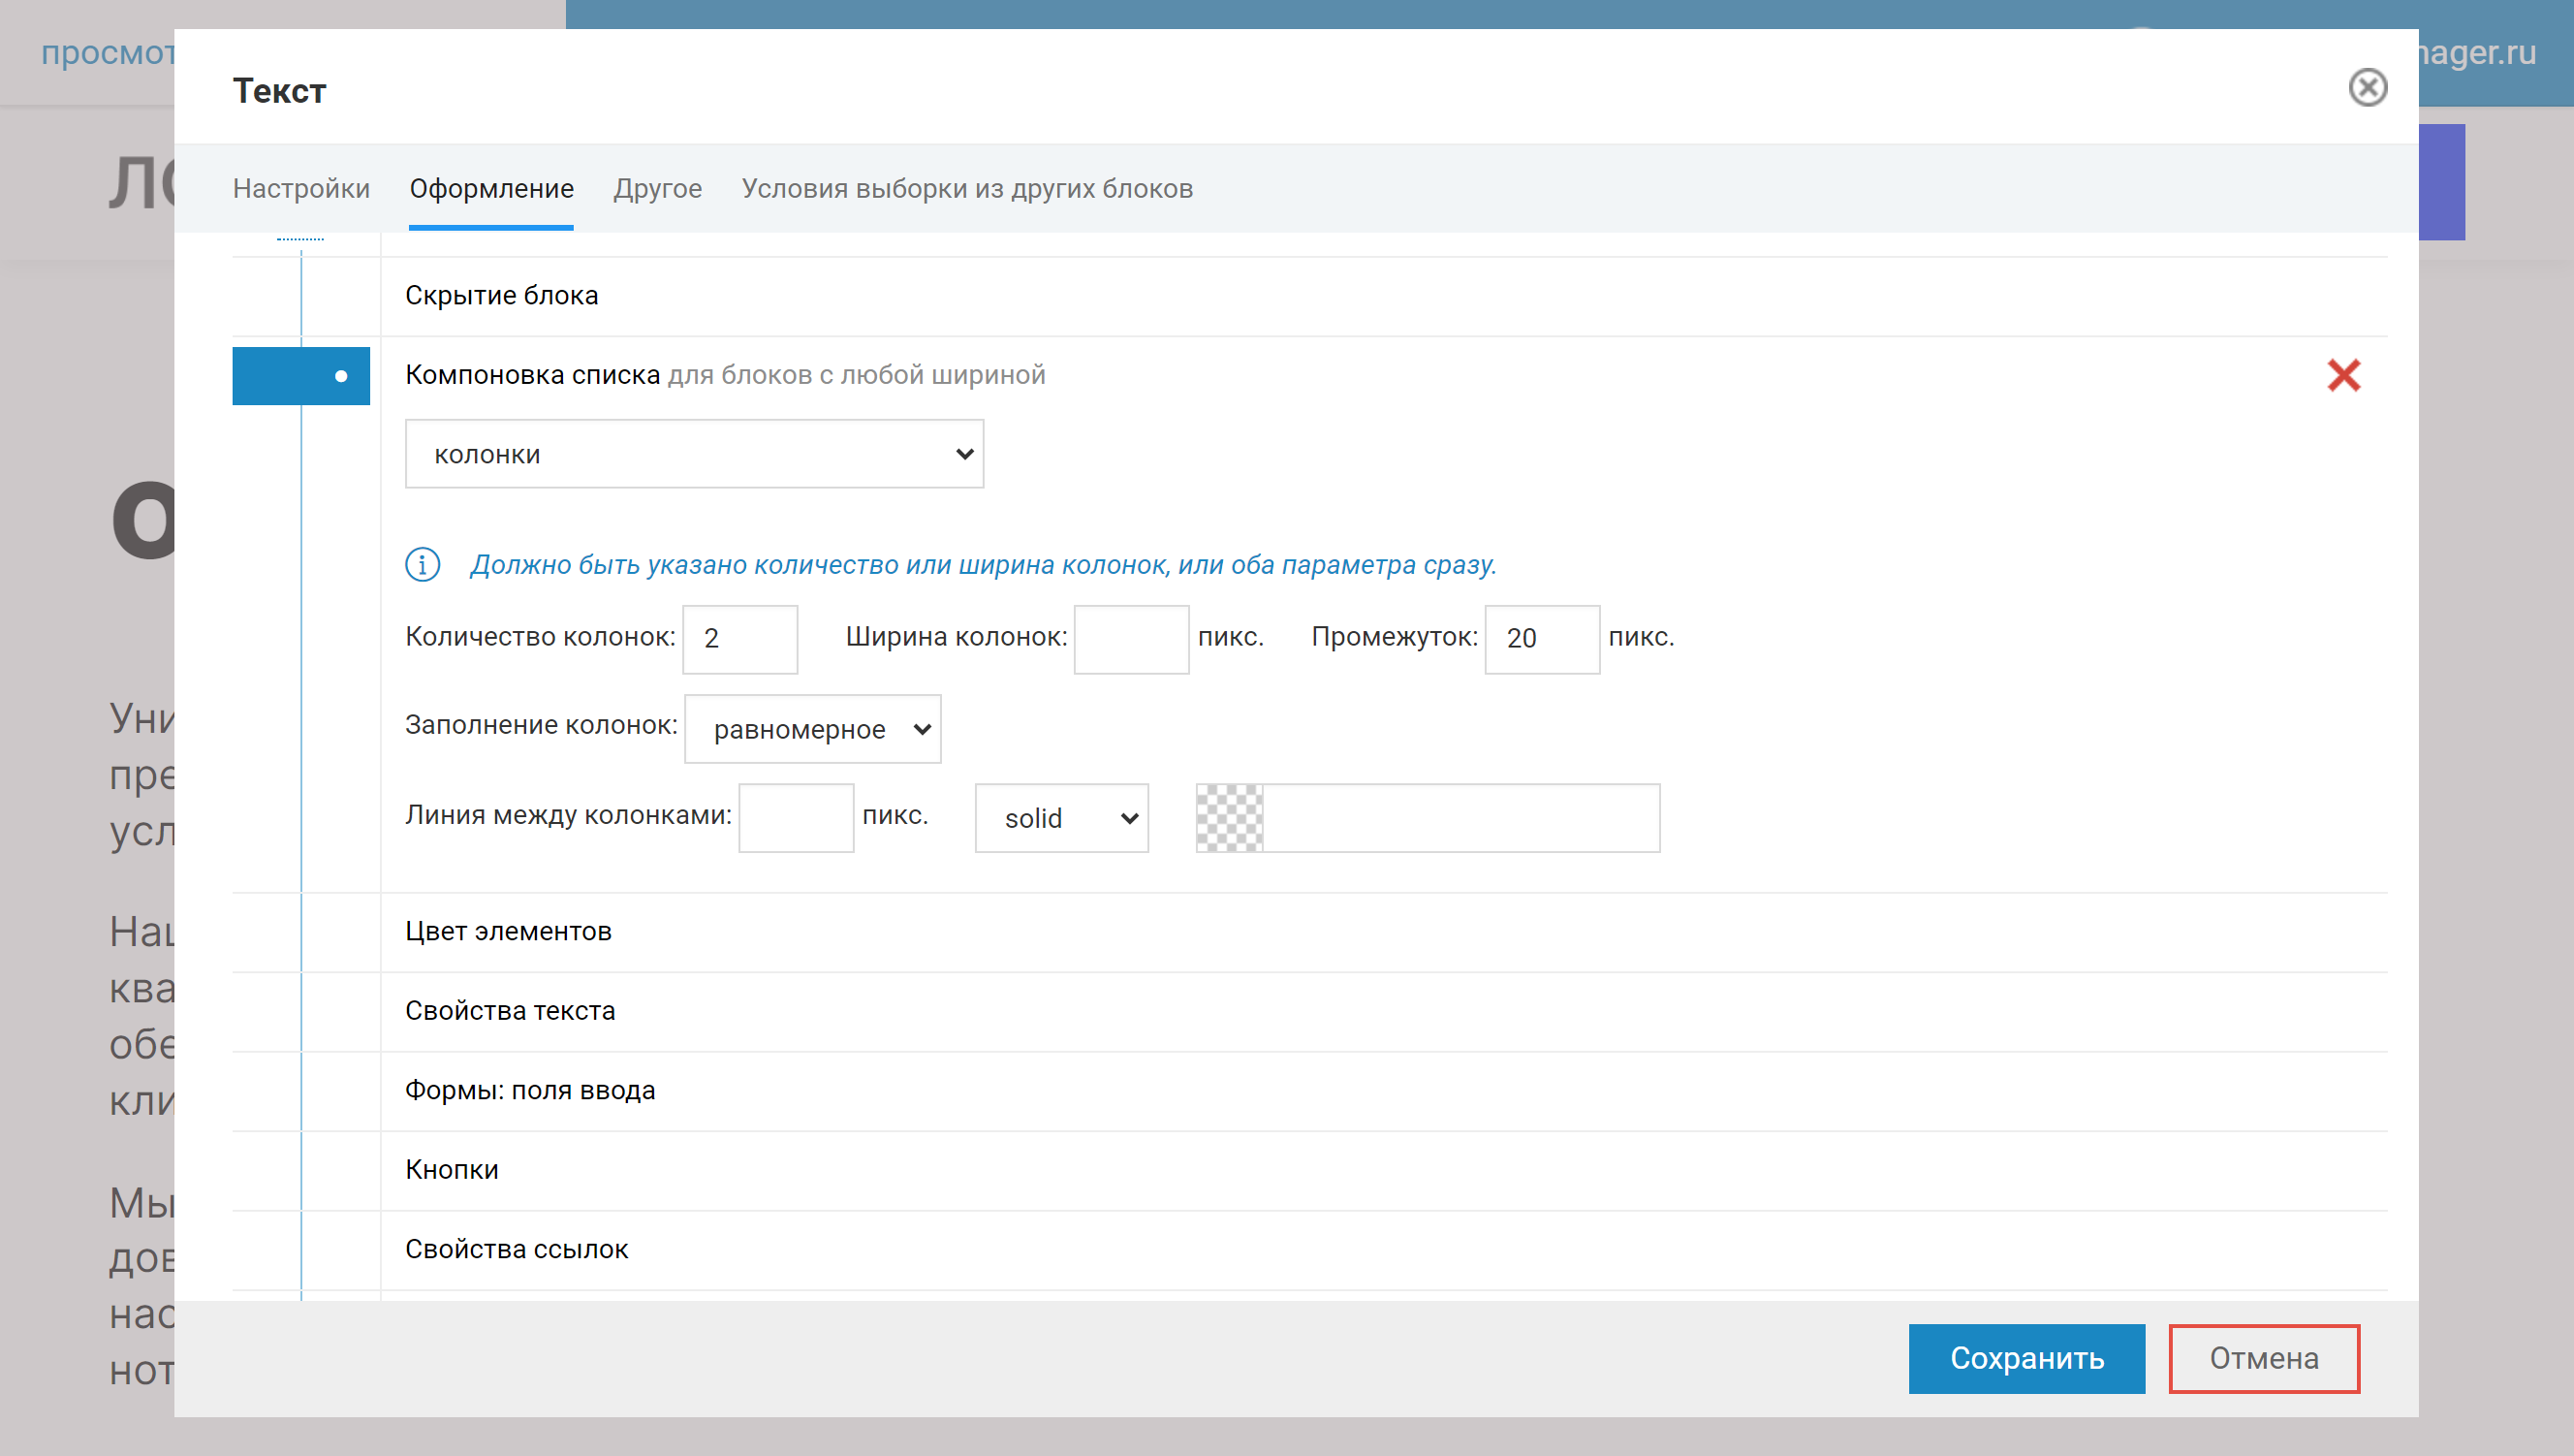Open the колонки layout dropdown

tap(694, 454)
